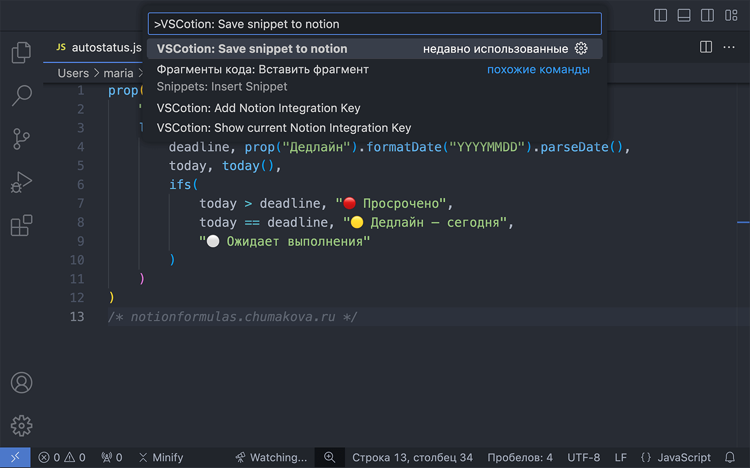The height and width of the screenshot is (468, 750).
Task: Change indentation via Пробелов: 4
Action: pyautogui.click(x=520, y=458)
